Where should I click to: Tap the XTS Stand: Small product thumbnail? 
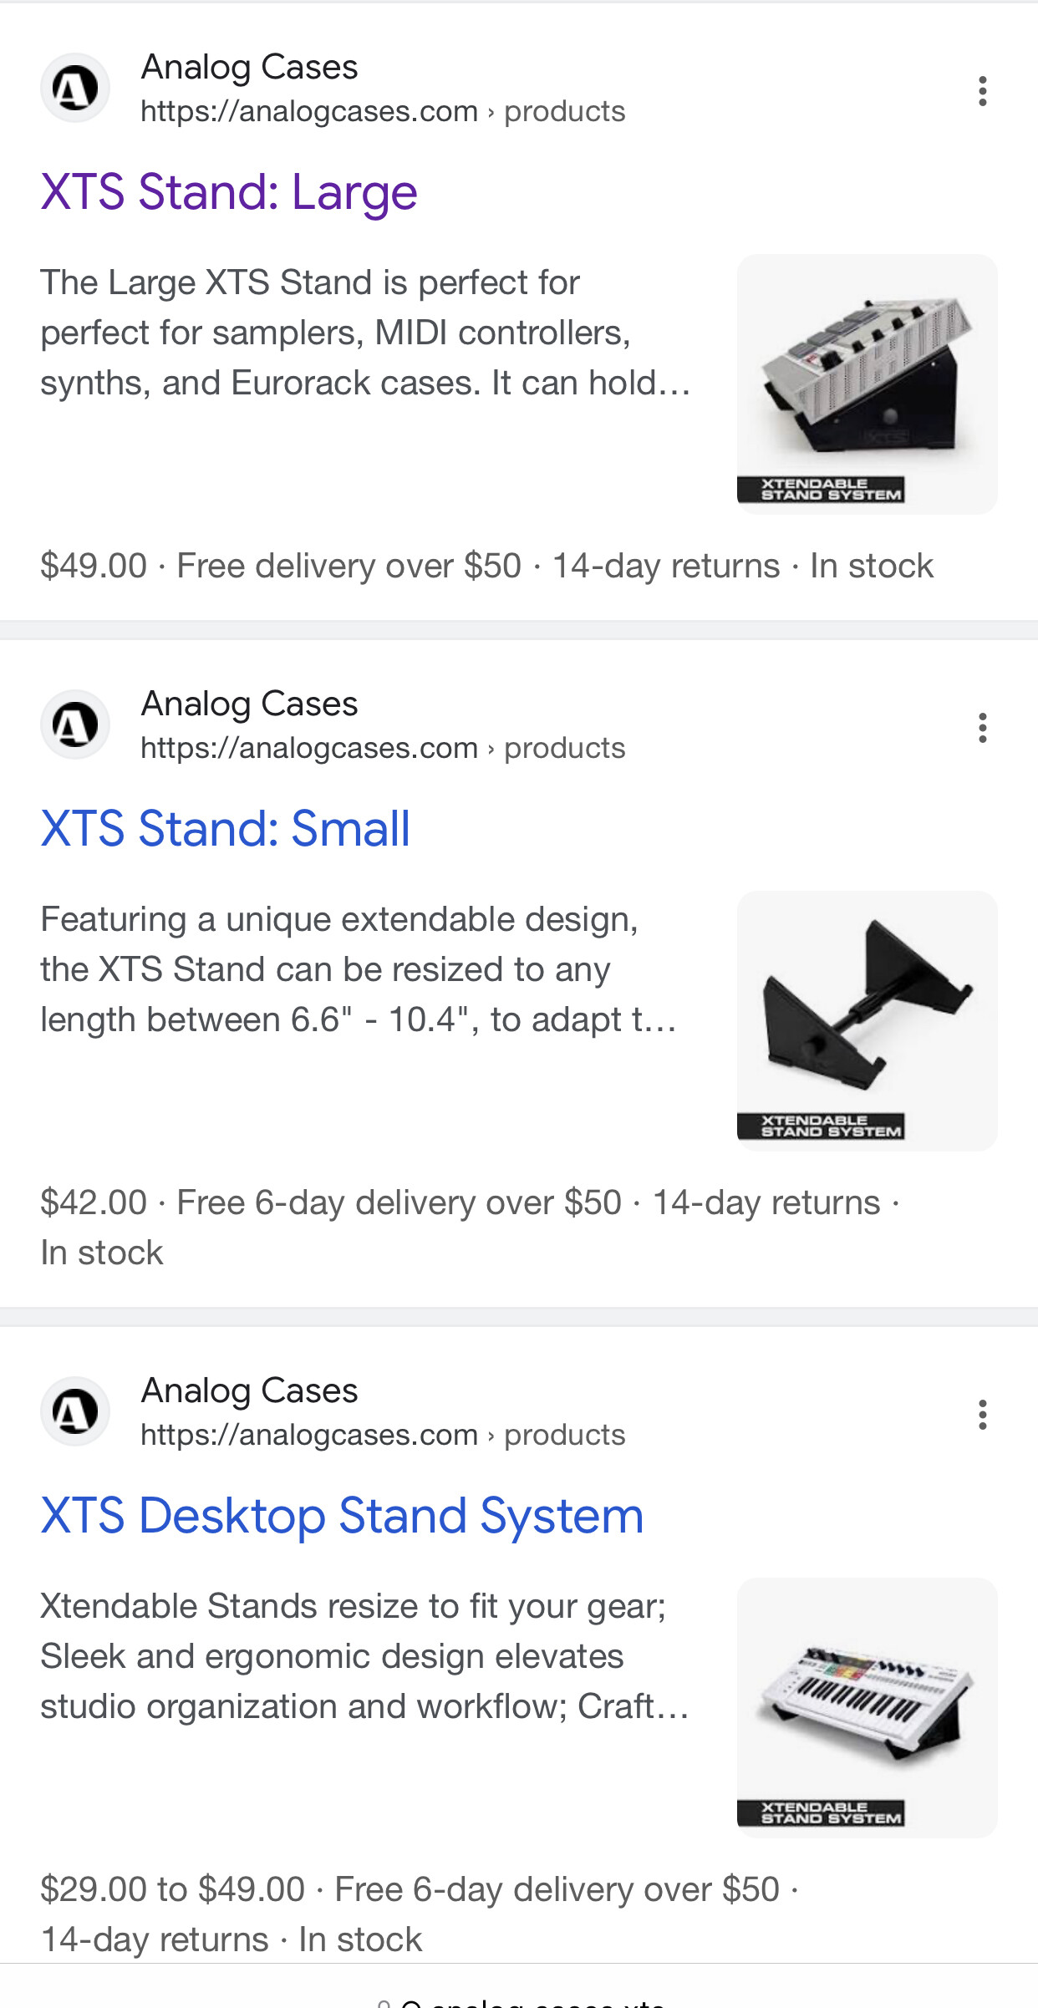point(867,1020)
